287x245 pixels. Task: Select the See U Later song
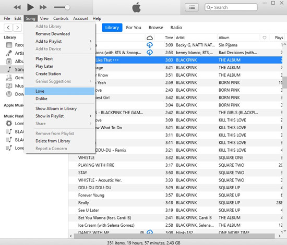click(x=175, y=210)
